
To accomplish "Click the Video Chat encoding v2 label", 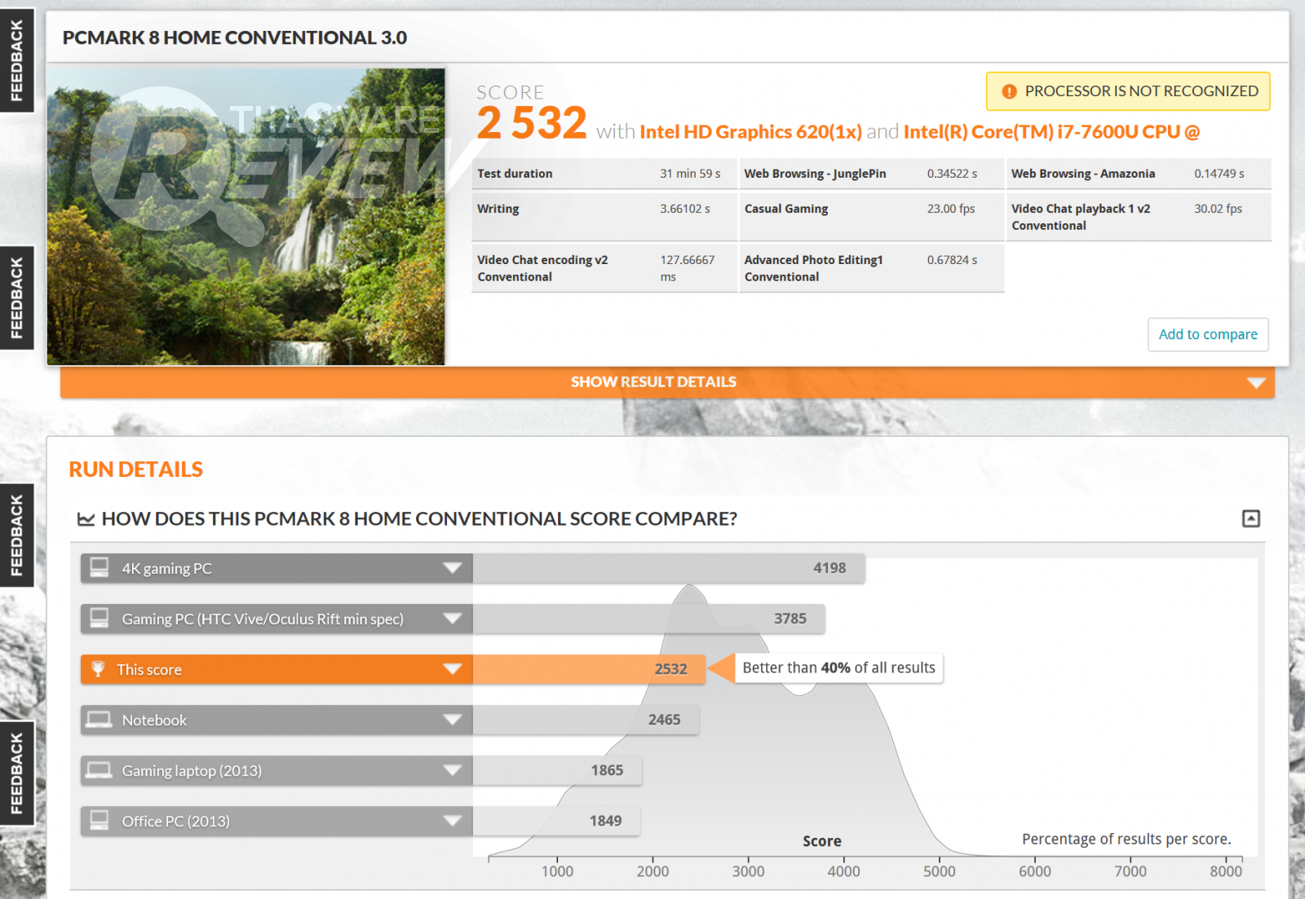I will 542,268.
